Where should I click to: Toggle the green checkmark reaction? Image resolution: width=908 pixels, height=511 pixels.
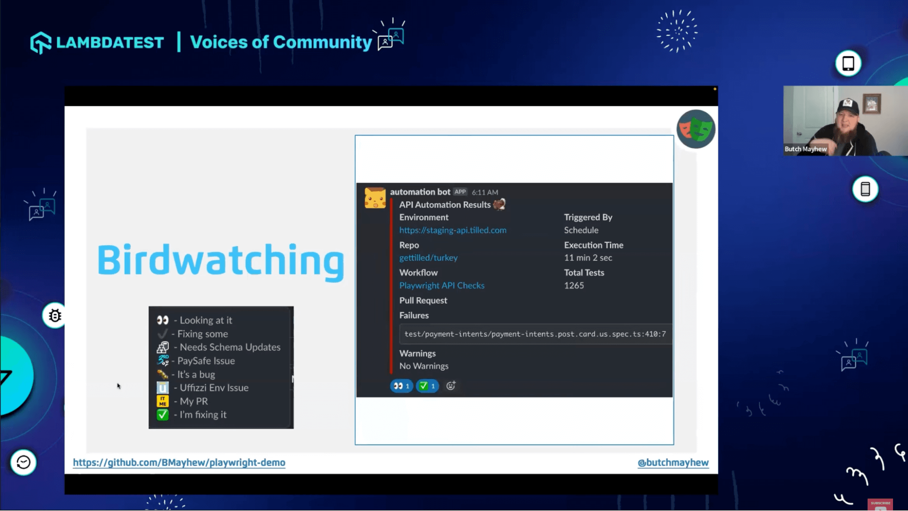427,386
